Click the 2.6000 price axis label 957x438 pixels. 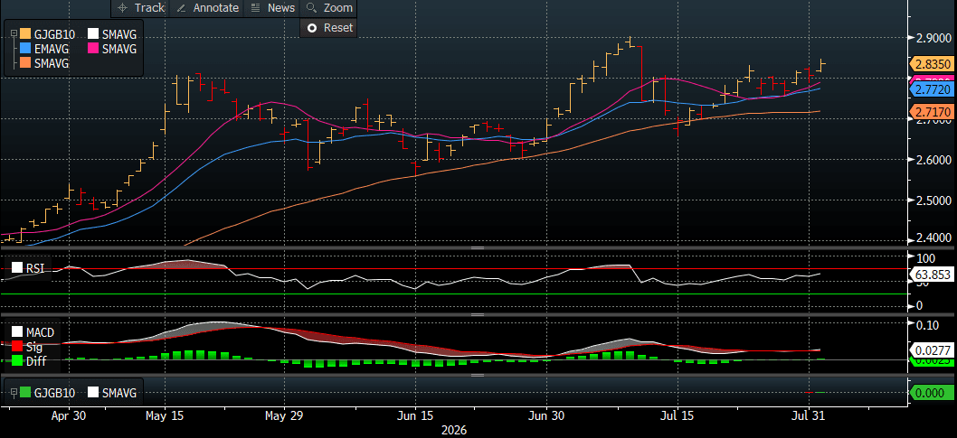[933, 160]
